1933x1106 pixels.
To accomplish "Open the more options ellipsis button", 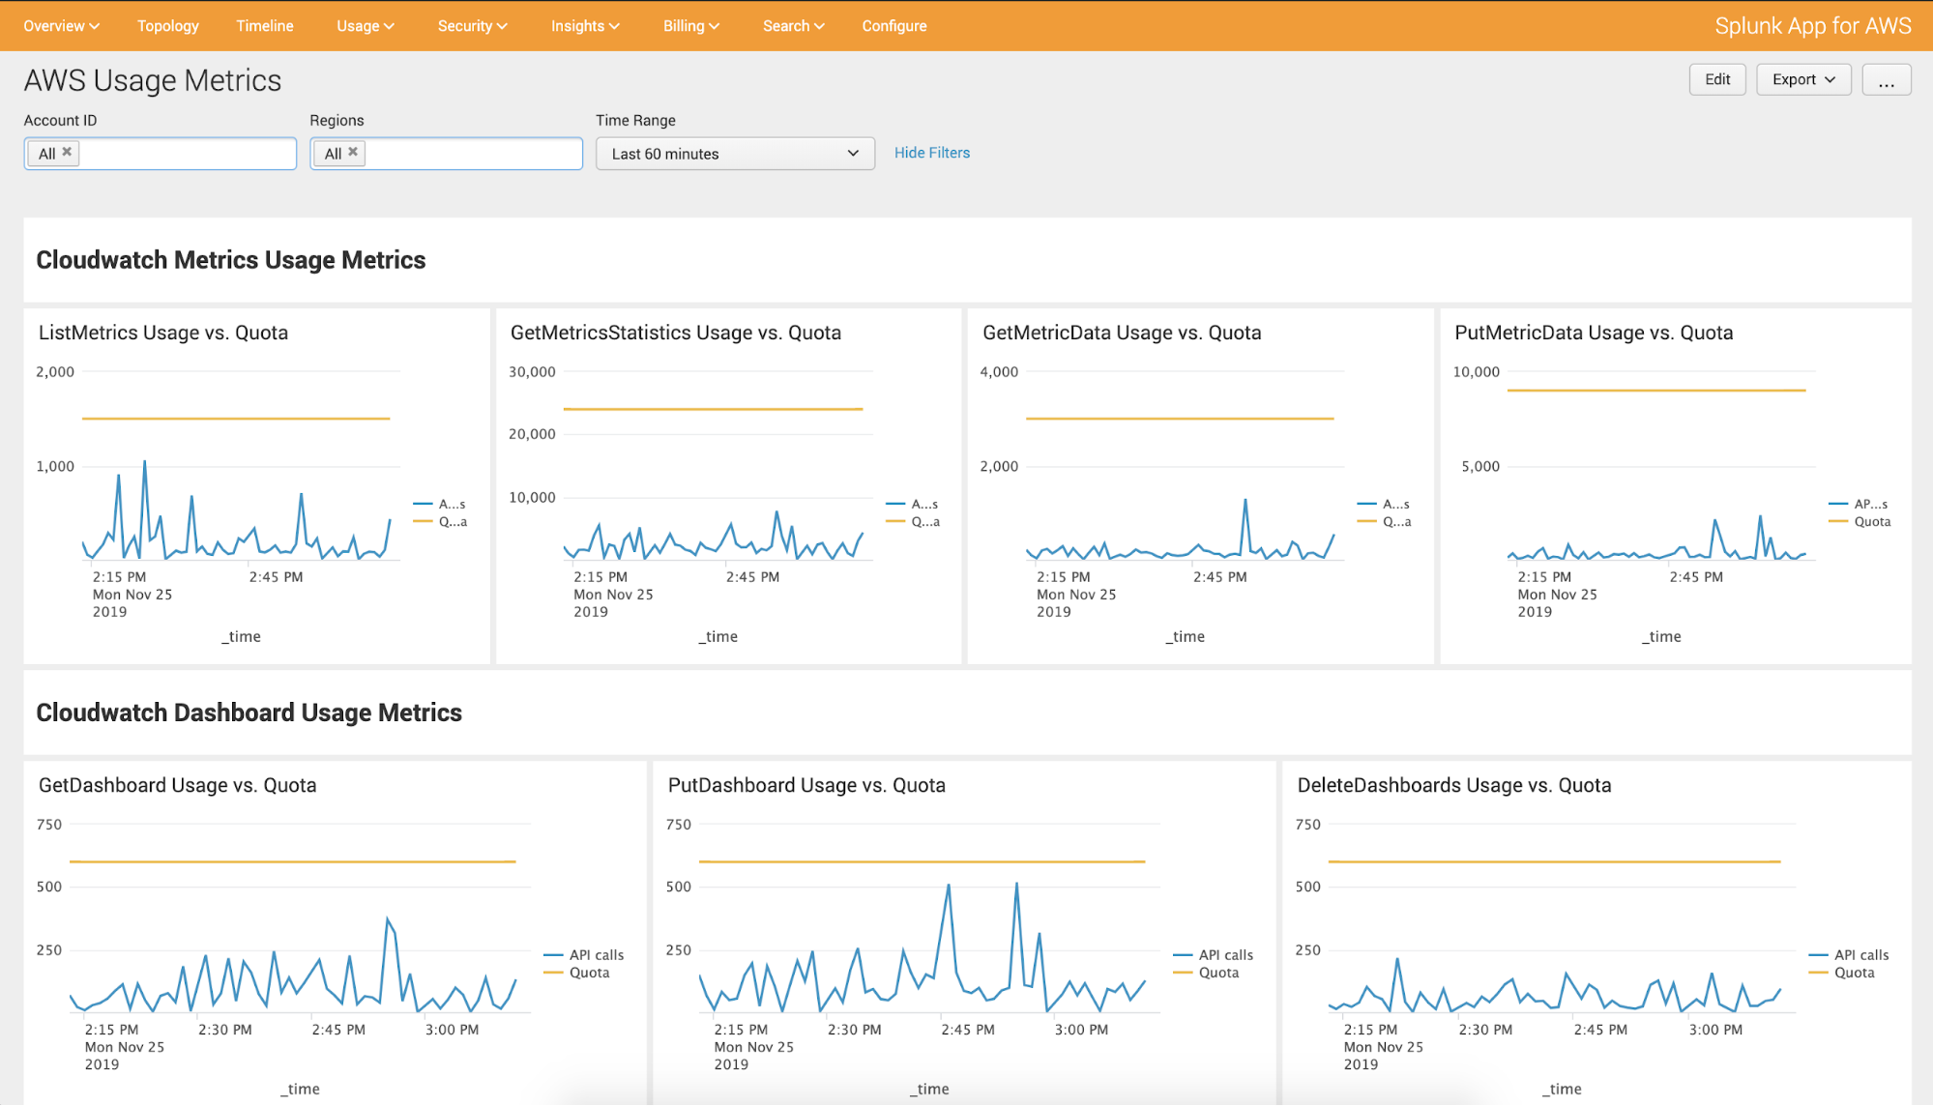I will (x=1886, y=80).
